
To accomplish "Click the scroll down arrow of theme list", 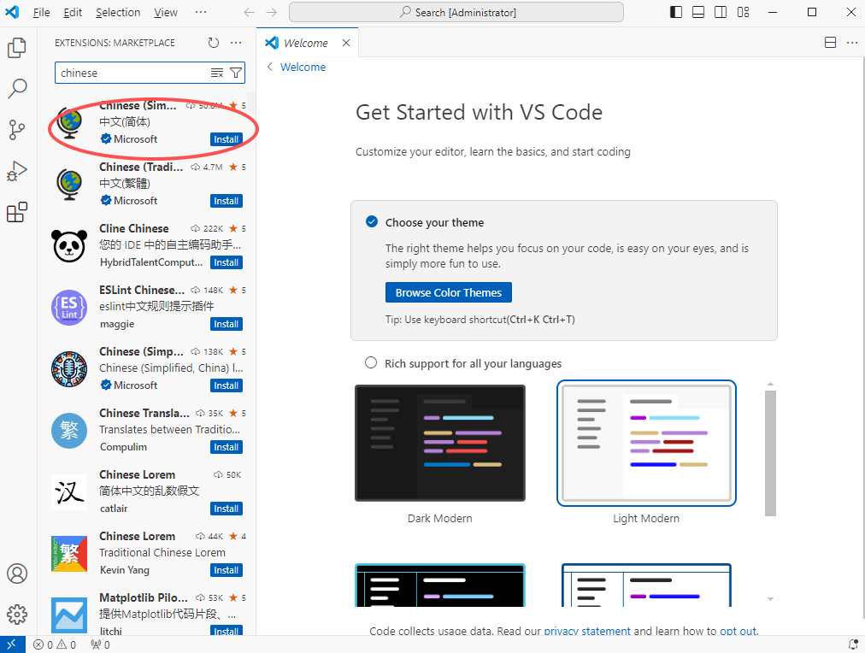I will [x=770, y=599].
